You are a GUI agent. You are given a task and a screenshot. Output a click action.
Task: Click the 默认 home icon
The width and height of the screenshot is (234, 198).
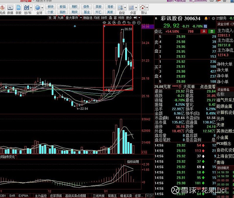pyautogui.click(x=142, y=9)
